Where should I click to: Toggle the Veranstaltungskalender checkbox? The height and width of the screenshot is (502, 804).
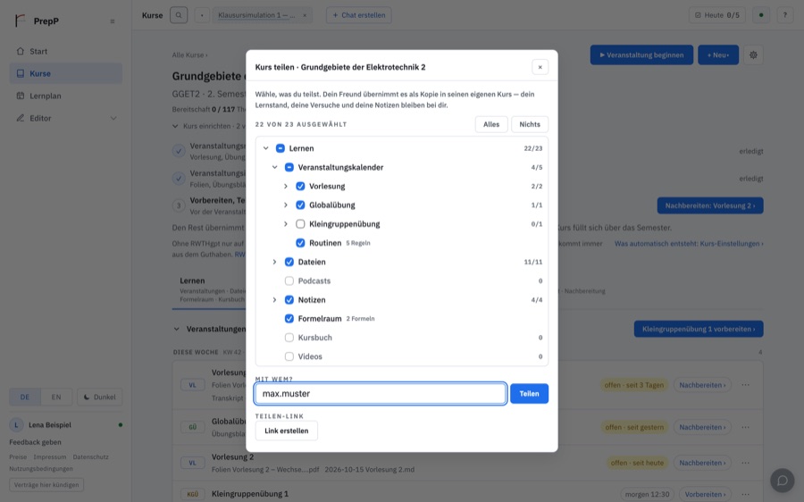click(x=289, y=167)
